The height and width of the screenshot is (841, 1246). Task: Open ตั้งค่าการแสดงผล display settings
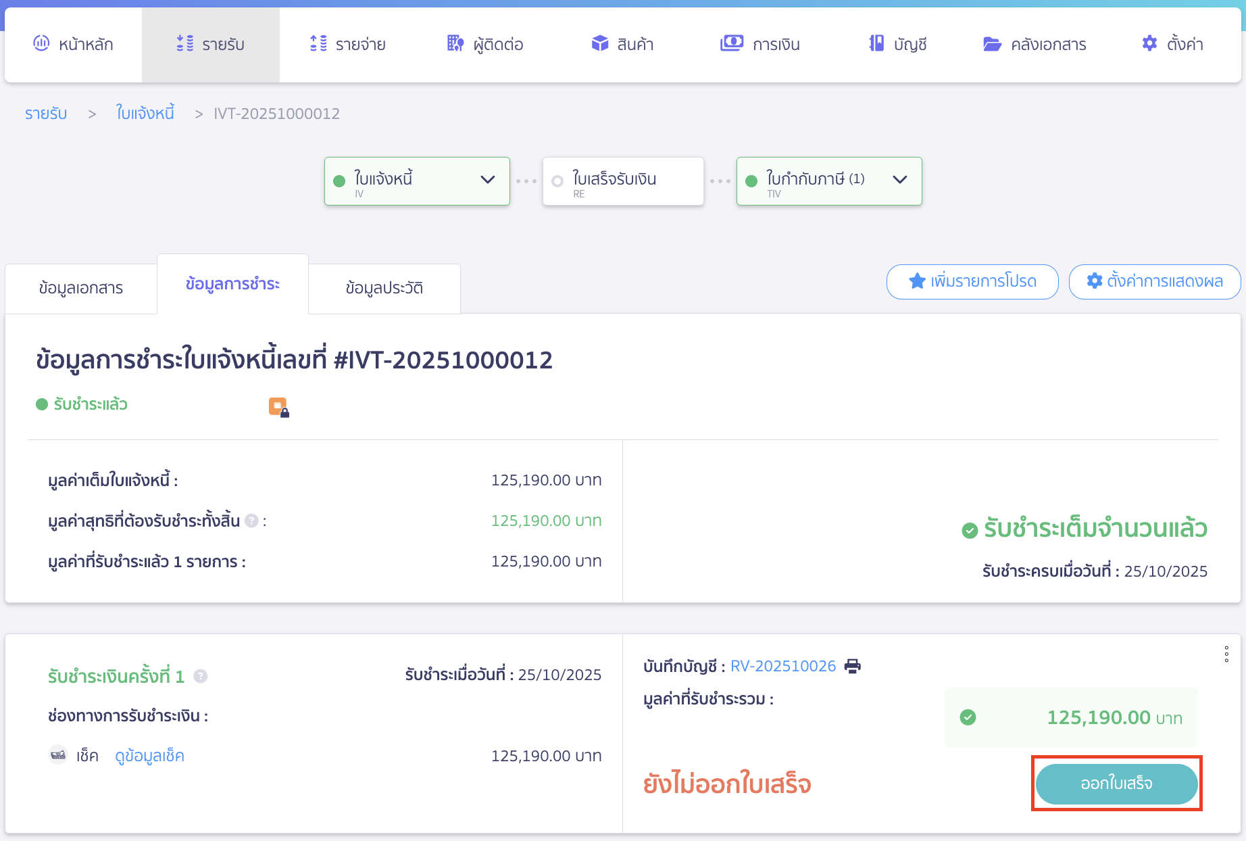[1154, 281]
